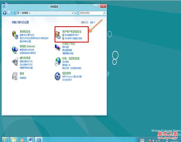Click the 更改桌面背景 link
This screenshot has width=181, height=142.
tap(67, 50)
